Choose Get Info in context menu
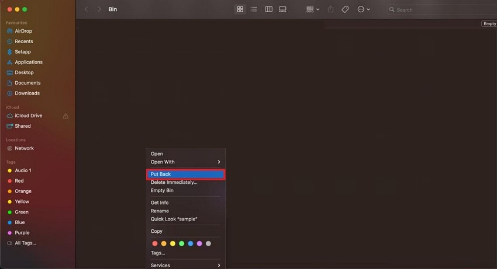This screenshot has width=497, height=269. (185, 203)
